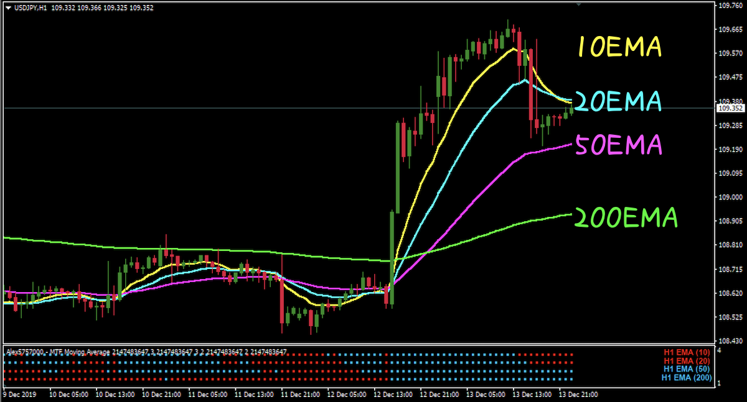The image size is (747, 402).
Task: Click the 13 Dec 21:00 time marker
Action: tap(578, 394)
